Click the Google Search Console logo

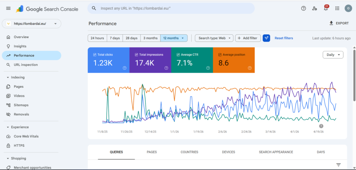coord(47,9)
